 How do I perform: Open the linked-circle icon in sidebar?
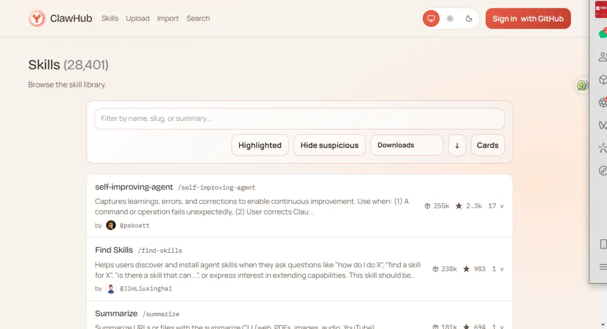(x=603, y=171)
